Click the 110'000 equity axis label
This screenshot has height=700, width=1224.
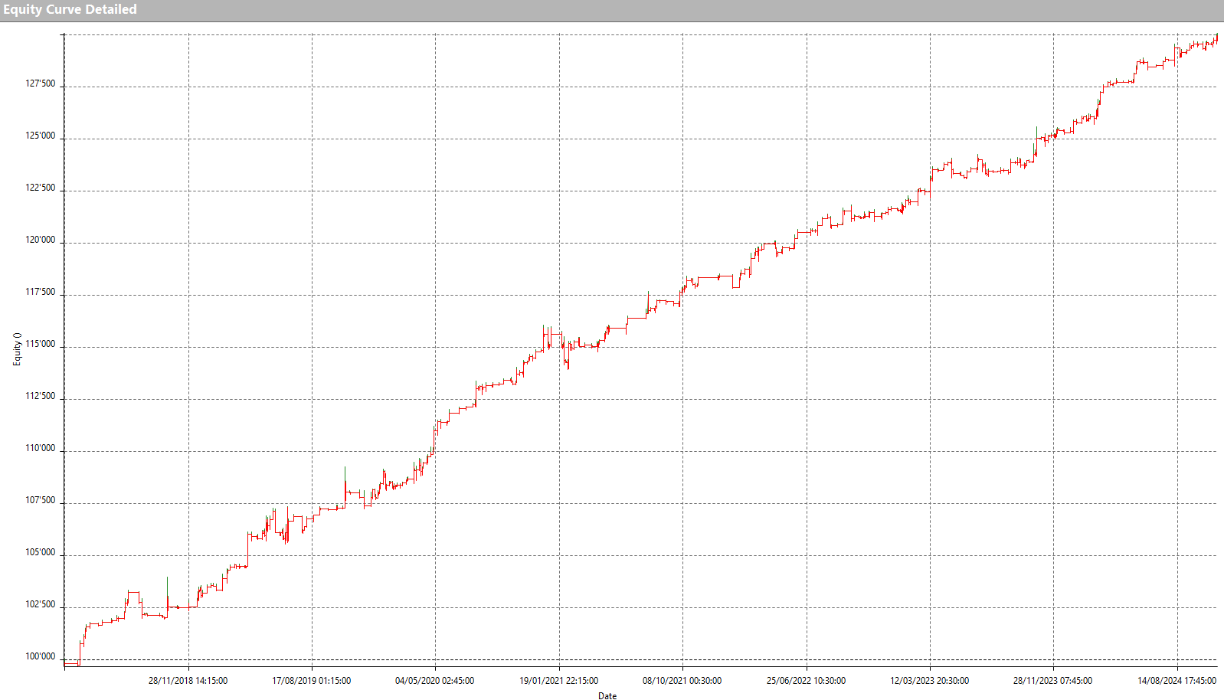coord(41,448)
